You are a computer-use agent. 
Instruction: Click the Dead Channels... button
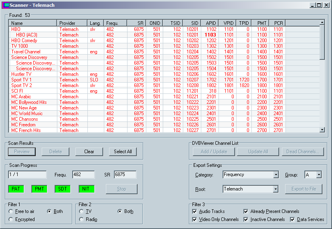pos(303,152)
